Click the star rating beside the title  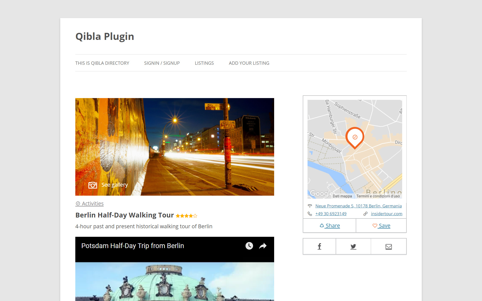187,216
